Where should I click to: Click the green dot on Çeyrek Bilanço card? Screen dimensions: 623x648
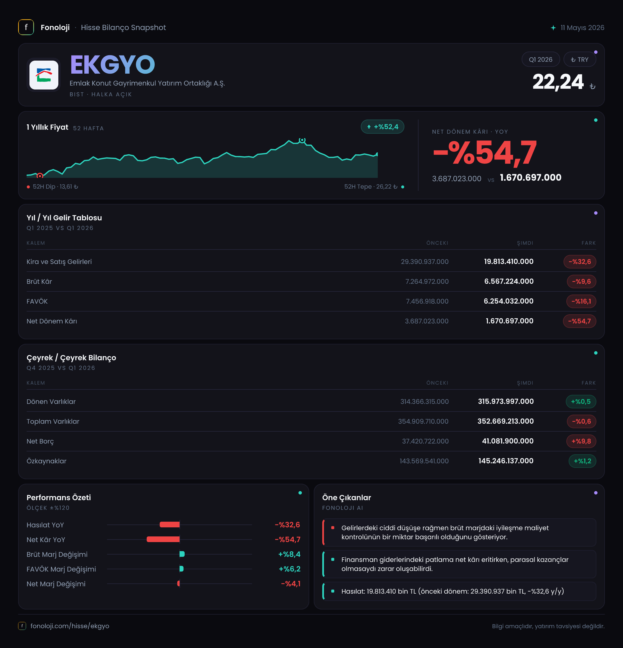click(596, 353)
